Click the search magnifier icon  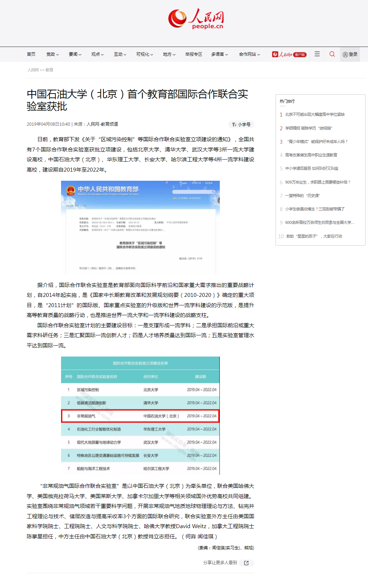(332, 54)
